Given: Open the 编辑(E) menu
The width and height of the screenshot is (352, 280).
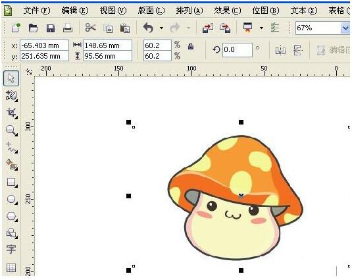Looking at the screenshot, I should (x=75, y=11).
